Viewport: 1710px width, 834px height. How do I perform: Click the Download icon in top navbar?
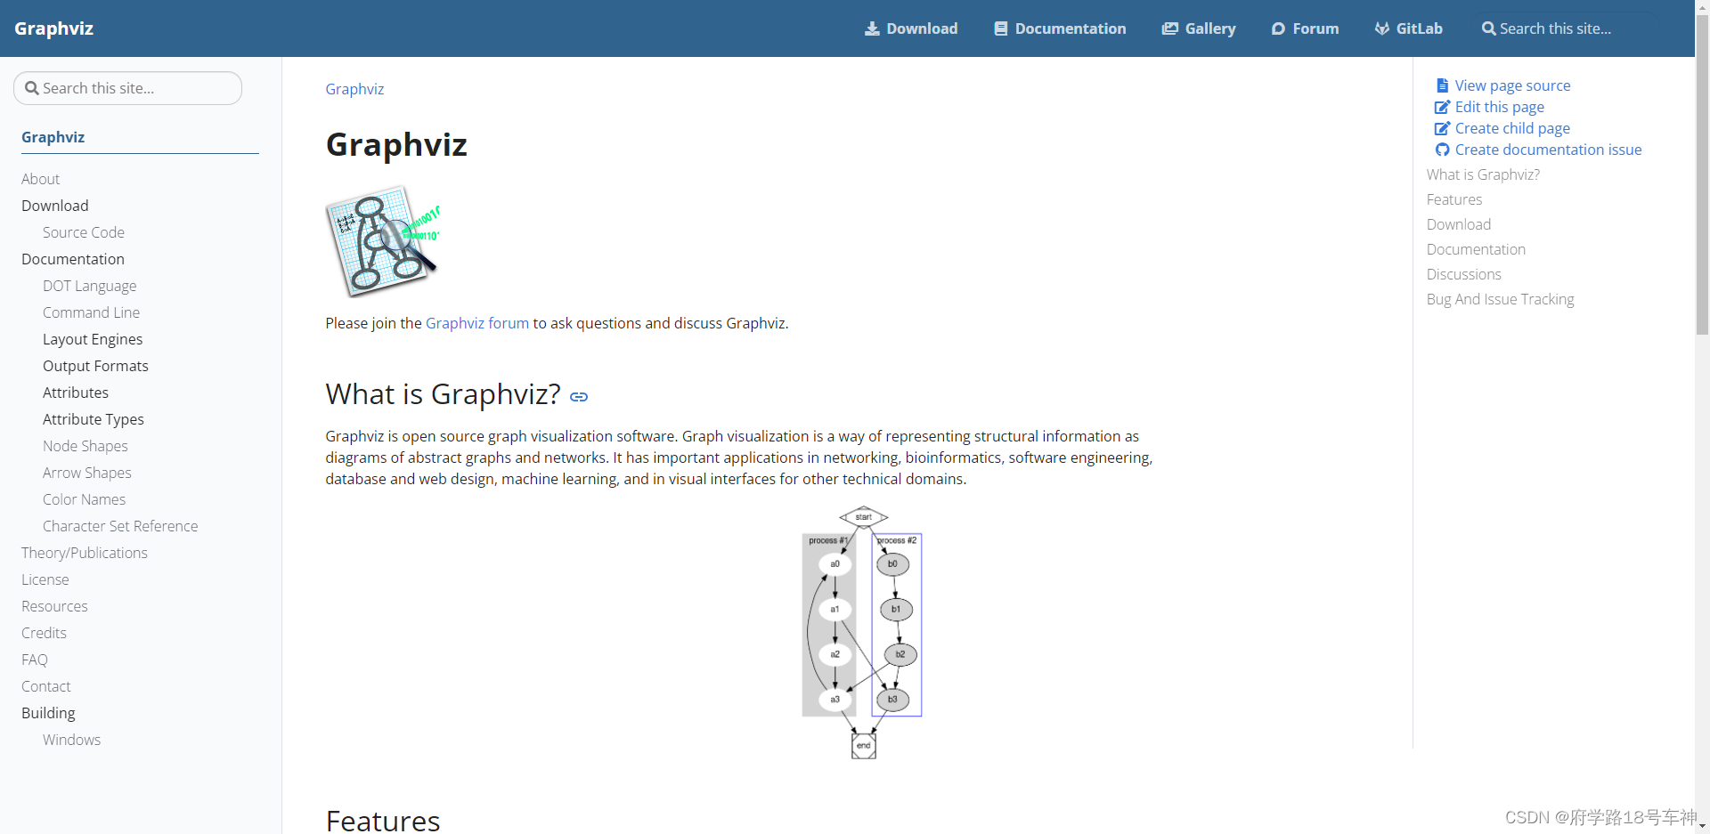click(872, 28)
